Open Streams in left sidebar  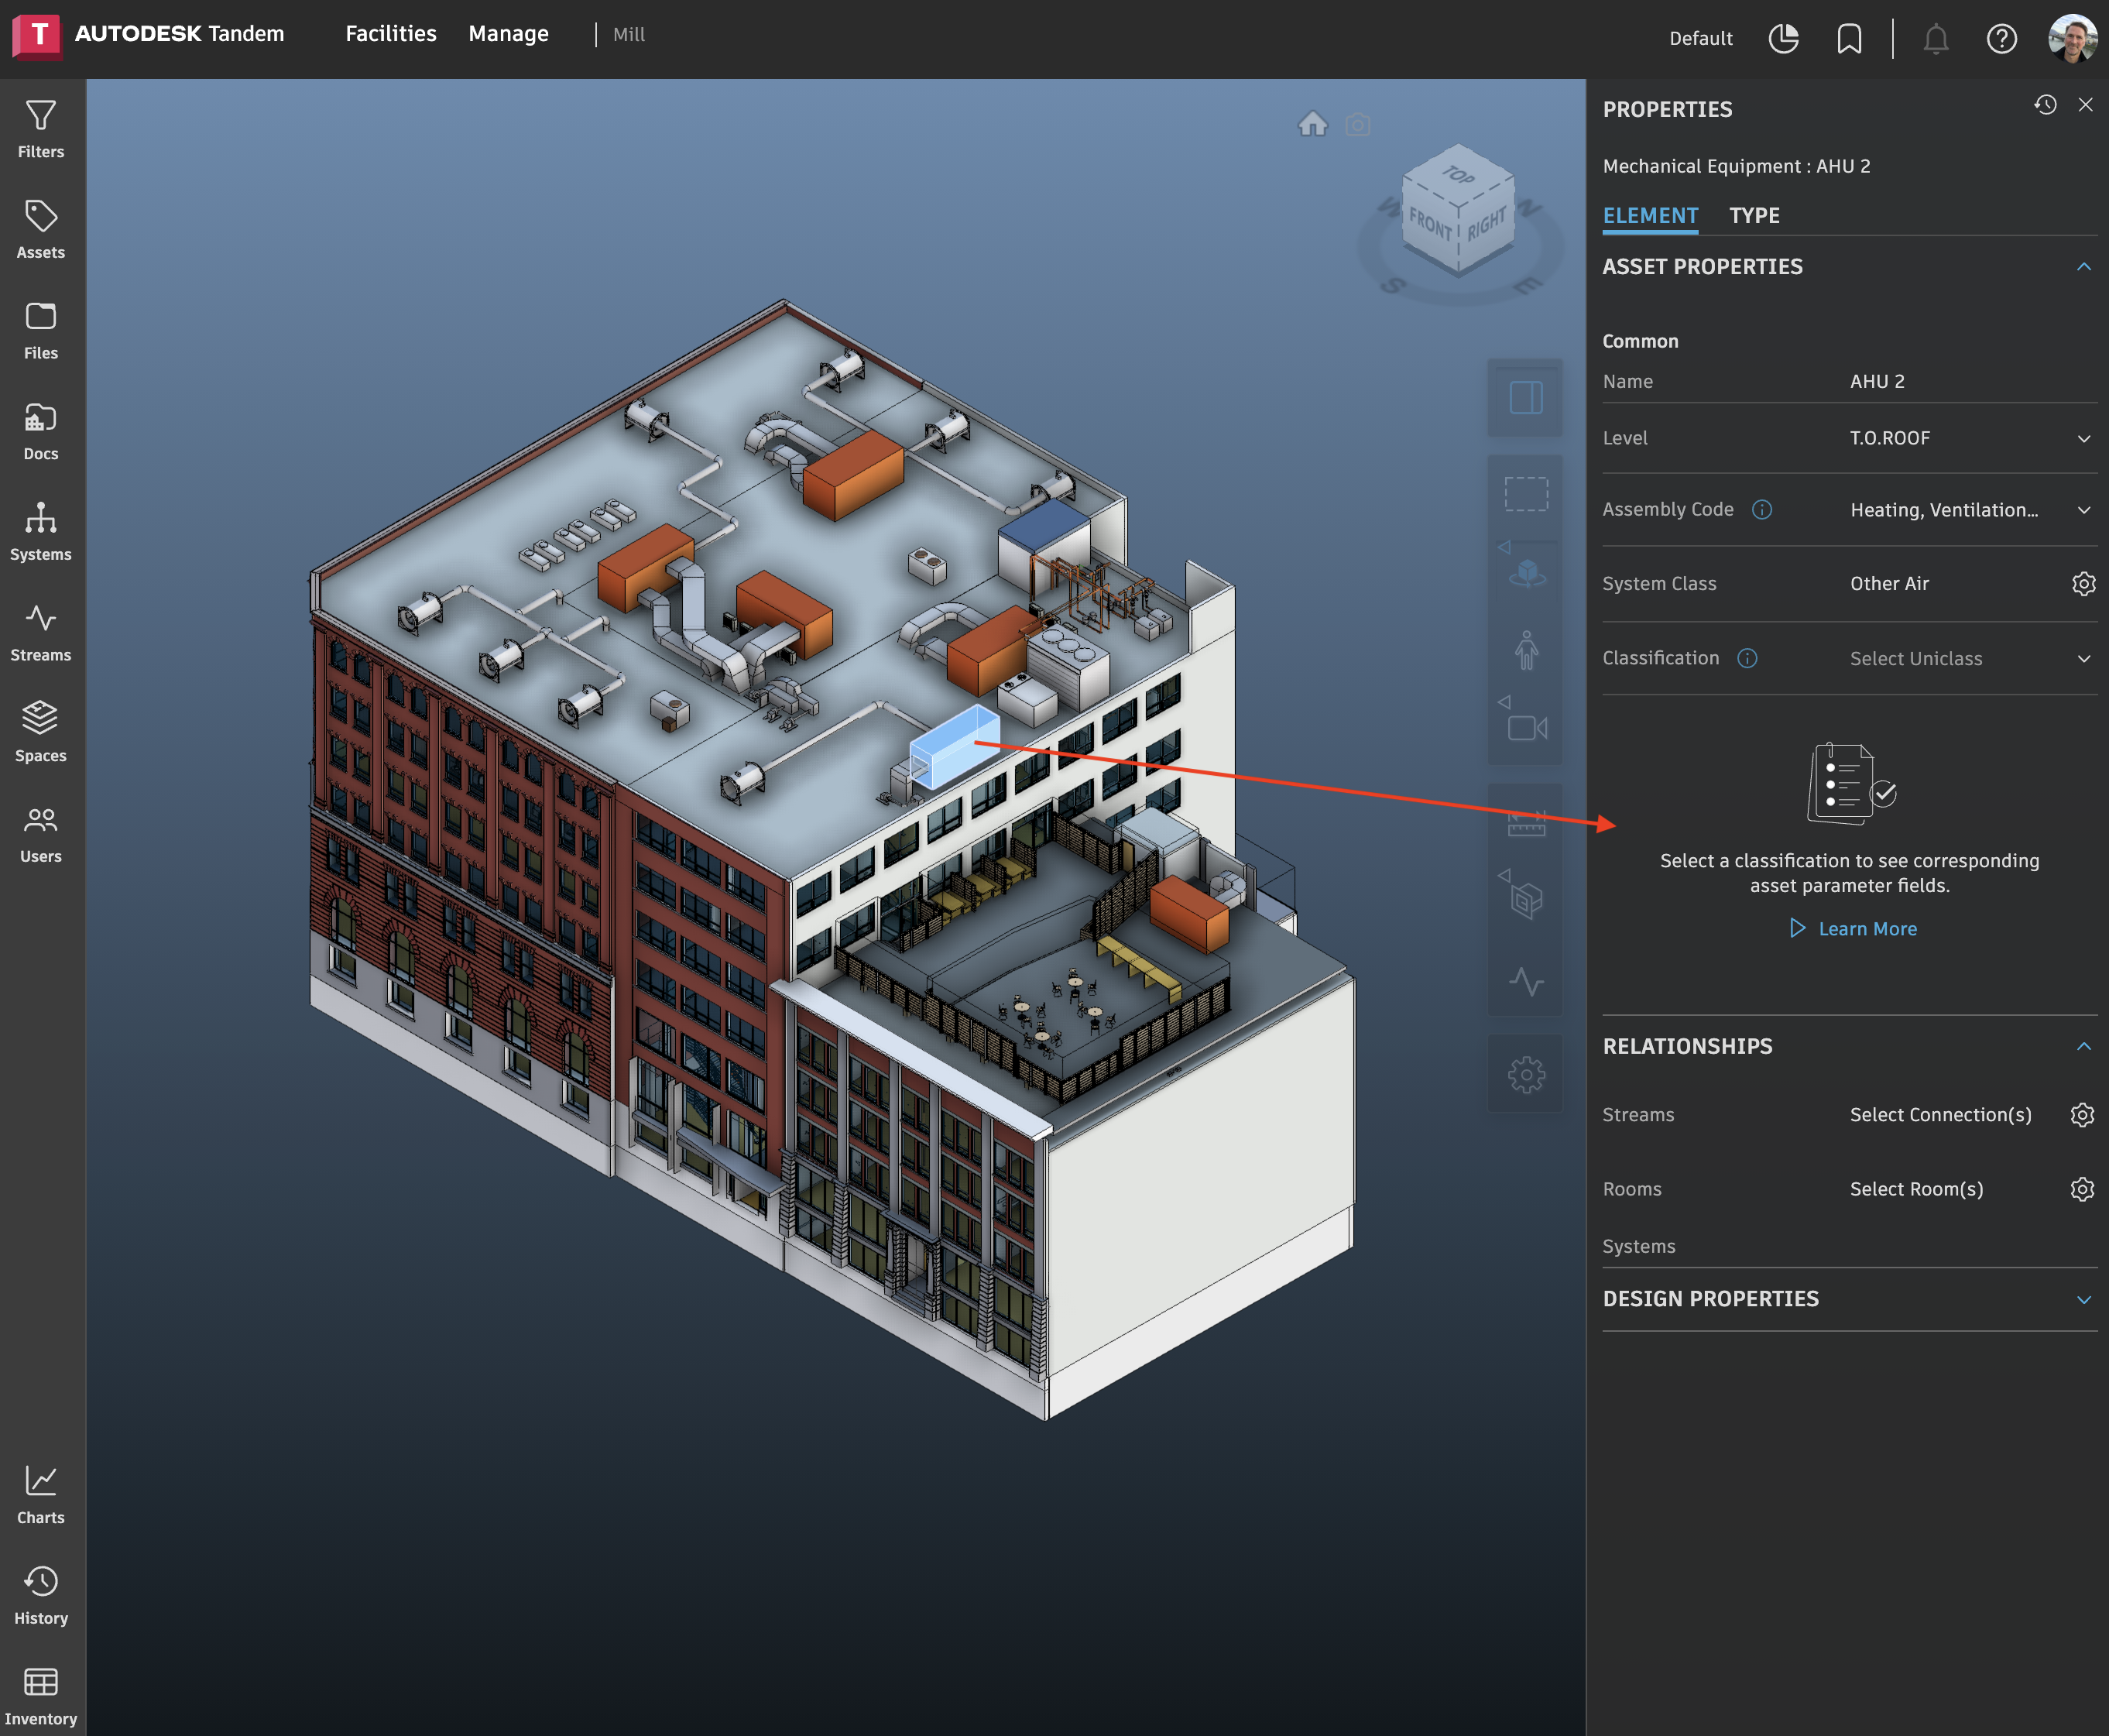40,632
